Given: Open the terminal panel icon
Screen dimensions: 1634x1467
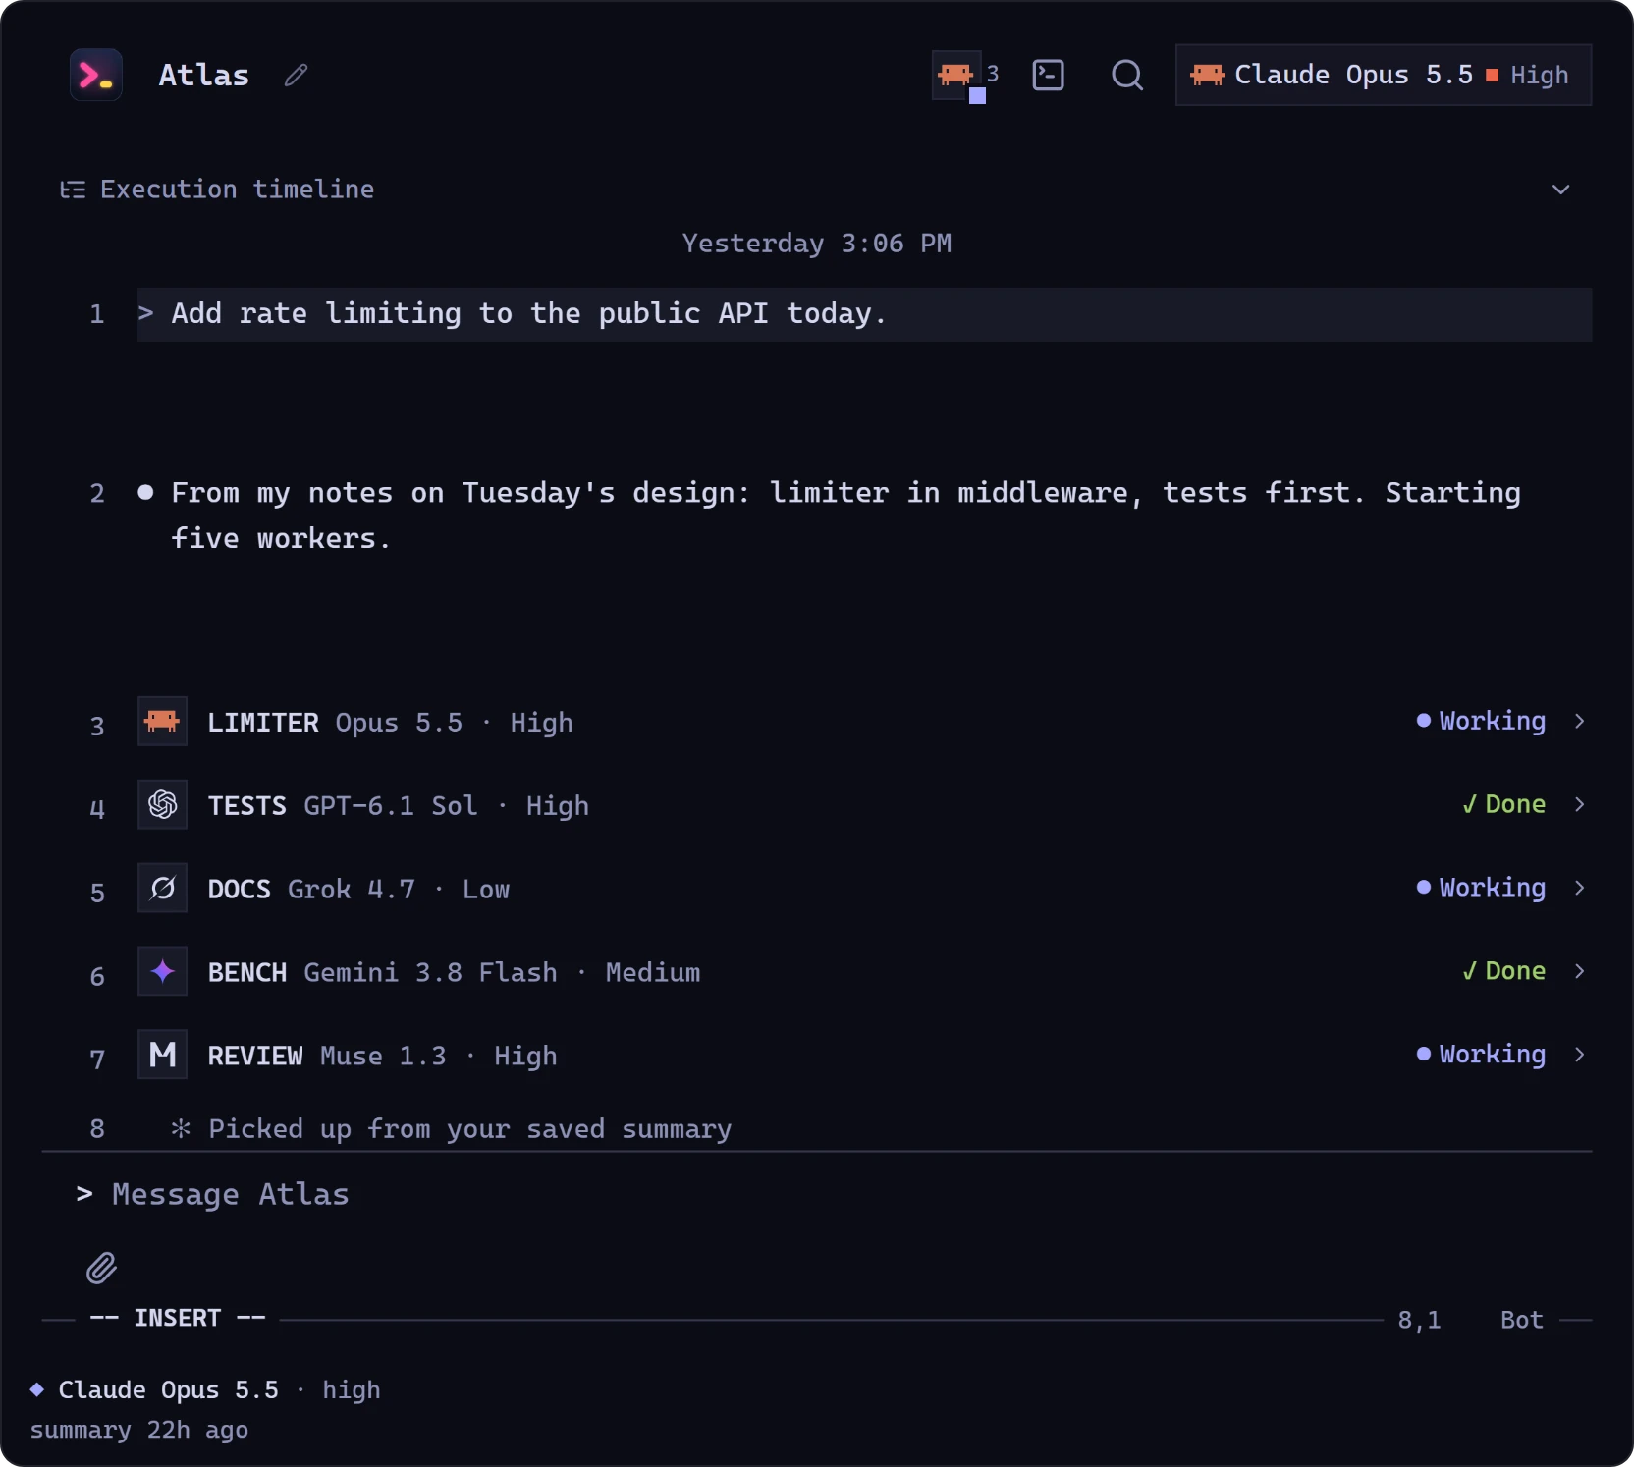Looking at the screenshot, I should [1049, 75].
